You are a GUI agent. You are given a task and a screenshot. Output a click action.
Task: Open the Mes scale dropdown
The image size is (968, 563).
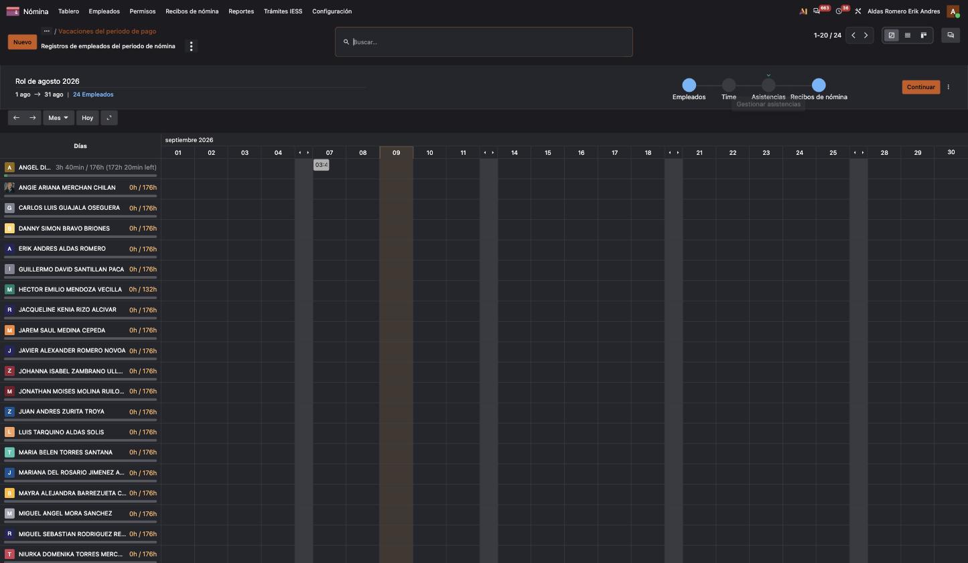[58, 118]
